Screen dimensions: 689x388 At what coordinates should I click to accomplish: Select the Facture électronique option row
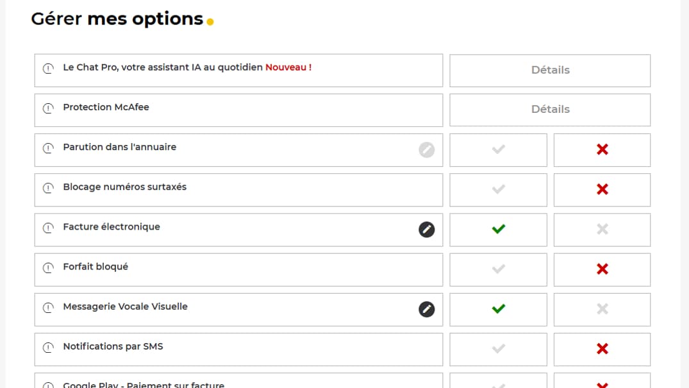(238, 230)
